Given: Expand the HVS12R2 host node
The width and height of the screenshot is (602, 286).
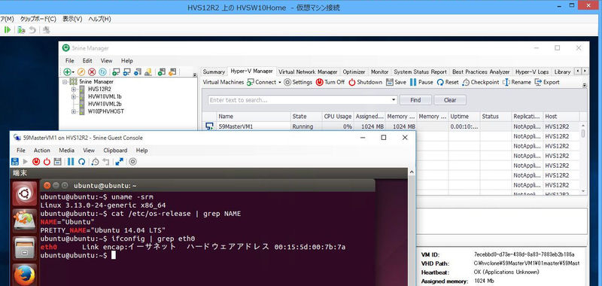Looking at the screenshot, I should coord(73,89).
